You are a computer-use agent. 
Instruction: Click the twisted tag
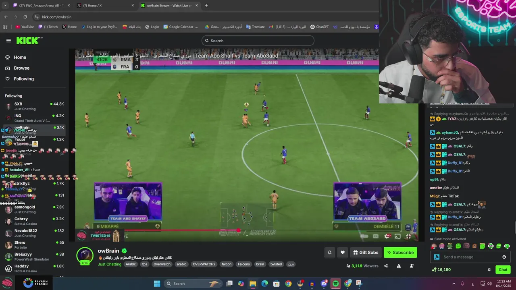tap(276, 264)
